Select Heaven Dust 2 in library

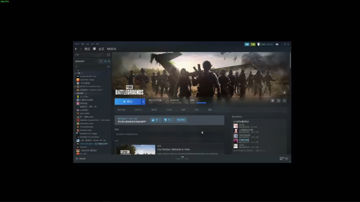pyautogui.click(x=91, y=90)
